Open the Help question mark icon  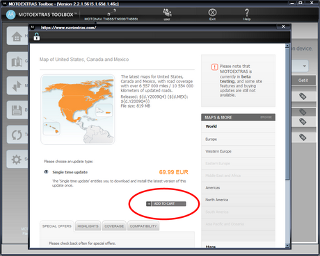tap(247, 12)
